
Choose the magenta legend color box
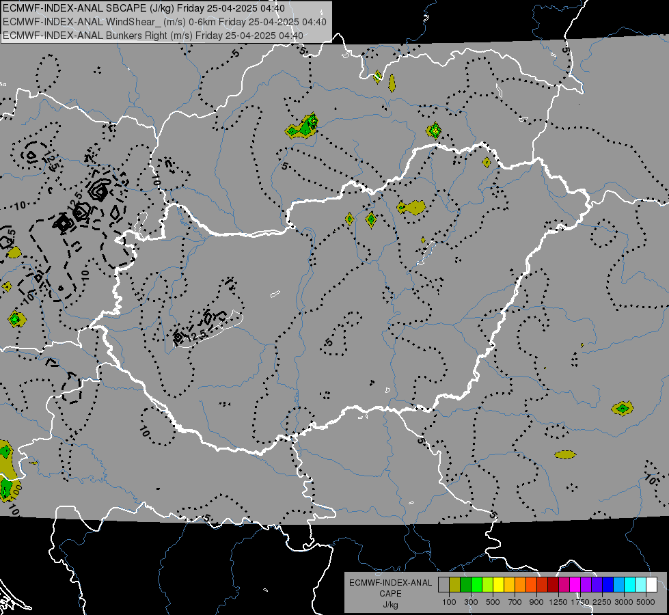click(x=575, y=584)
